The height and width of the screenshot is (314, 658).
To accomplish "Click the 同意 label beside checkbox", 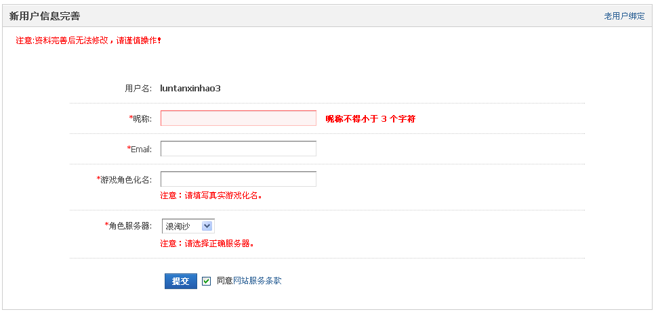I will pos(224,281).
